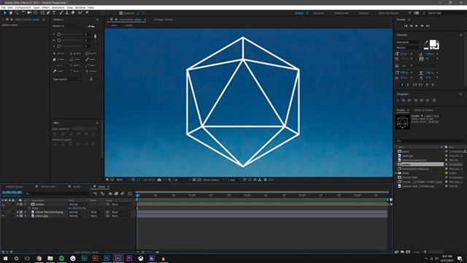Open File Explorer from the taskbar
The width and height of the screenshot is (467, 263).
pos(50,258)
